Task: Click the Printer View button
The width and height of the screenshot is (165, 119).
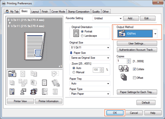Action: [20, 101]
